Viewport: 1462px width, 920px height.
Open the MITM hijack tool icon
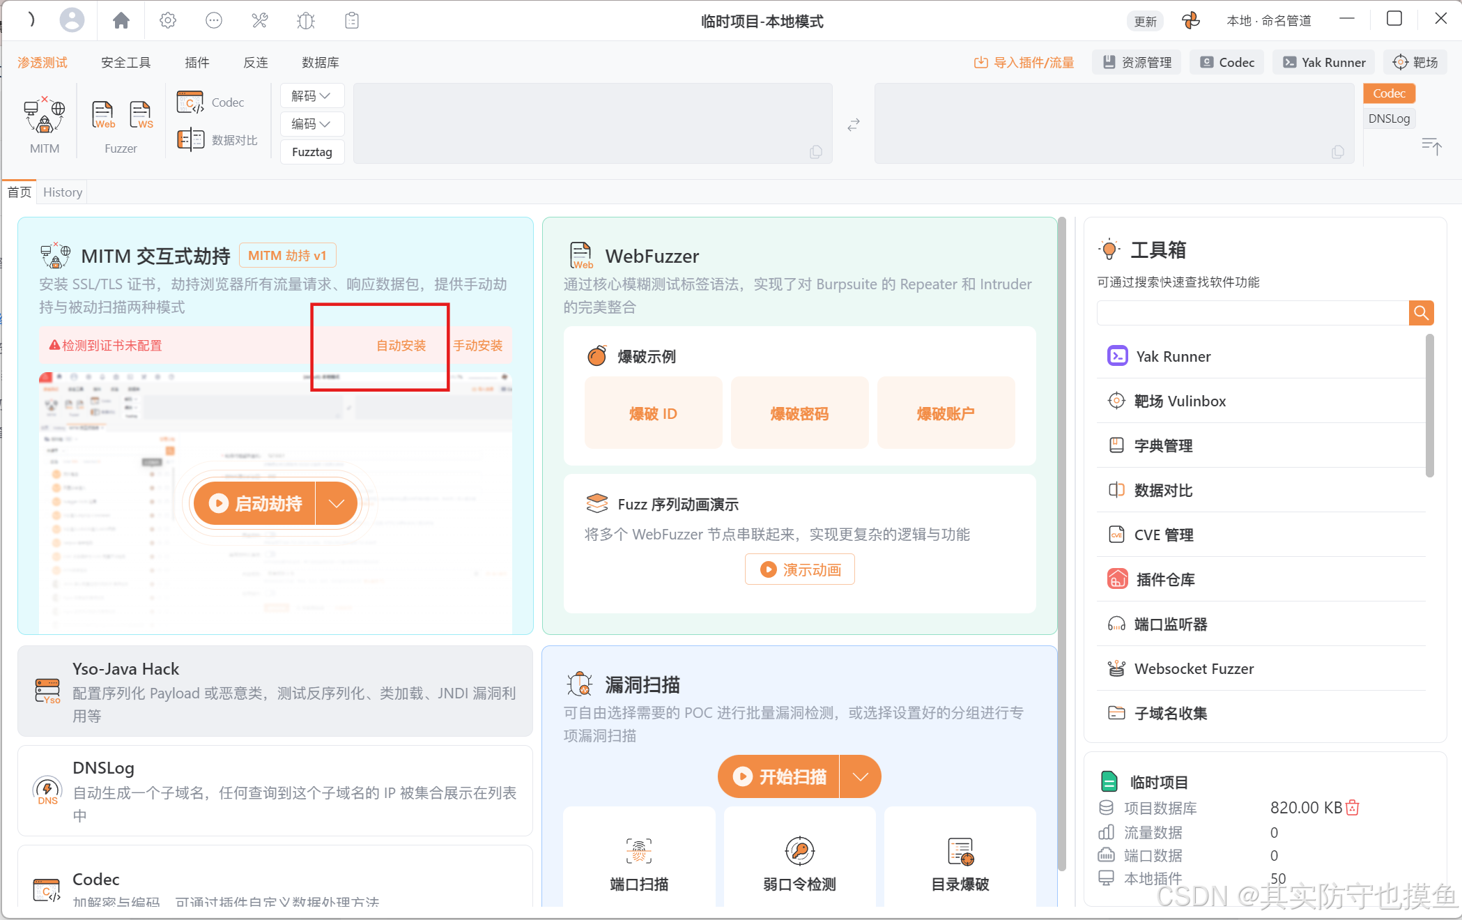45,115
